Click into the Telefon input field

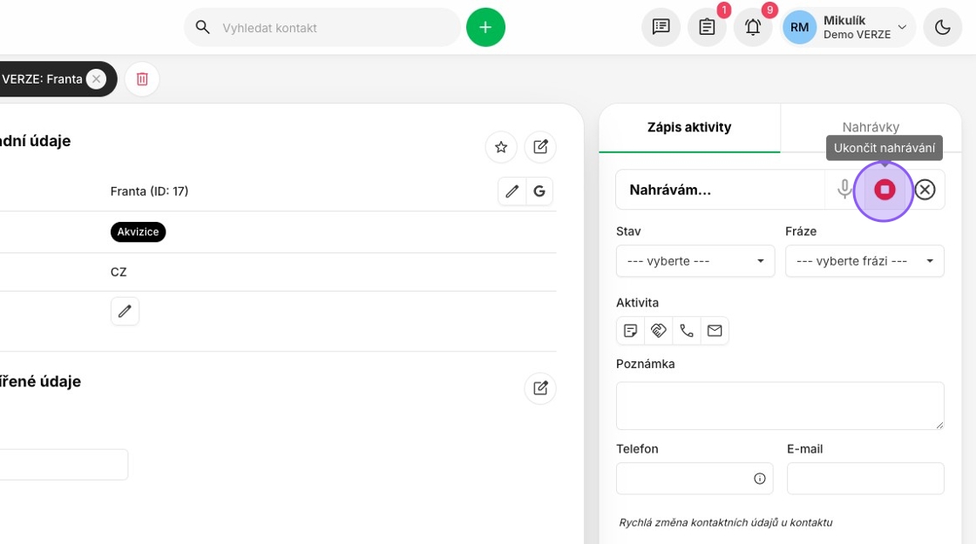tap(695, 479)
